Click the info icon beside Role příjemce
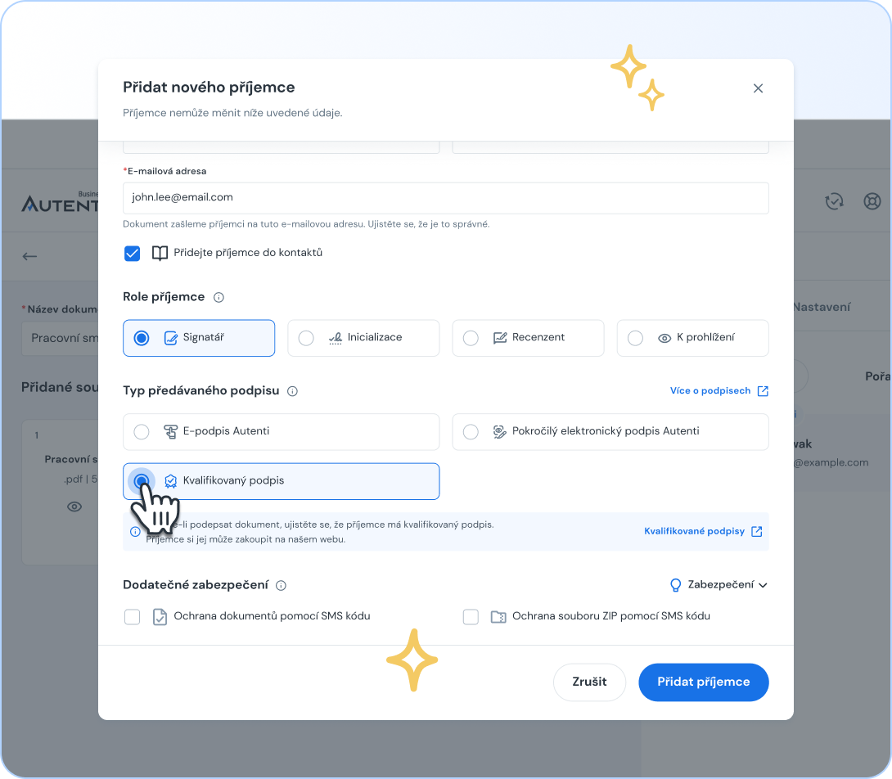892x779 pixels. pyautogui.click(x=218, y=297)
